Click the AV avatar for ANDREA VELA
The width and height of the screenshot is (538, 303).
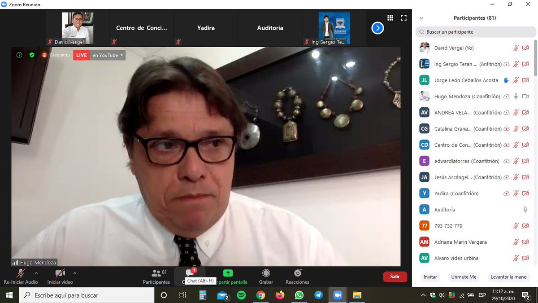(424, 113)
